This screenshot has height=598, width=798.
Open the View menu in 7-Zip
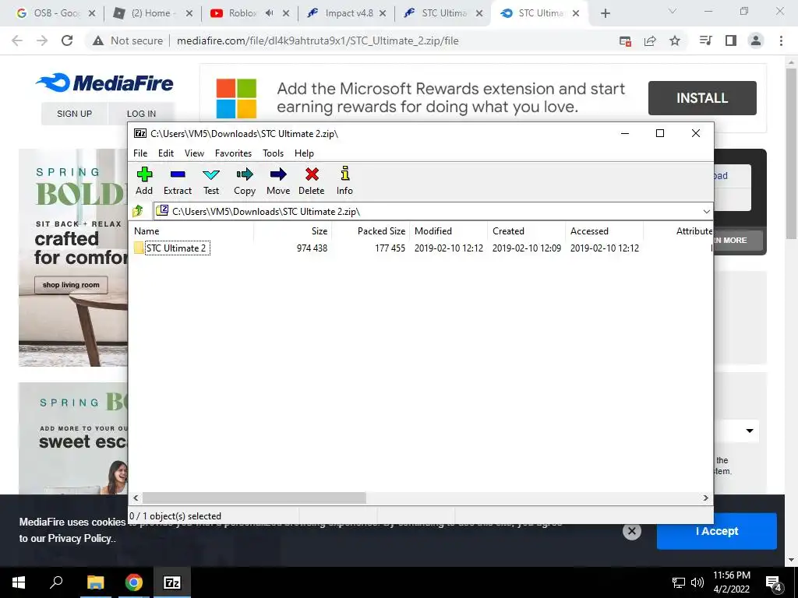click(x=194, y=153)
